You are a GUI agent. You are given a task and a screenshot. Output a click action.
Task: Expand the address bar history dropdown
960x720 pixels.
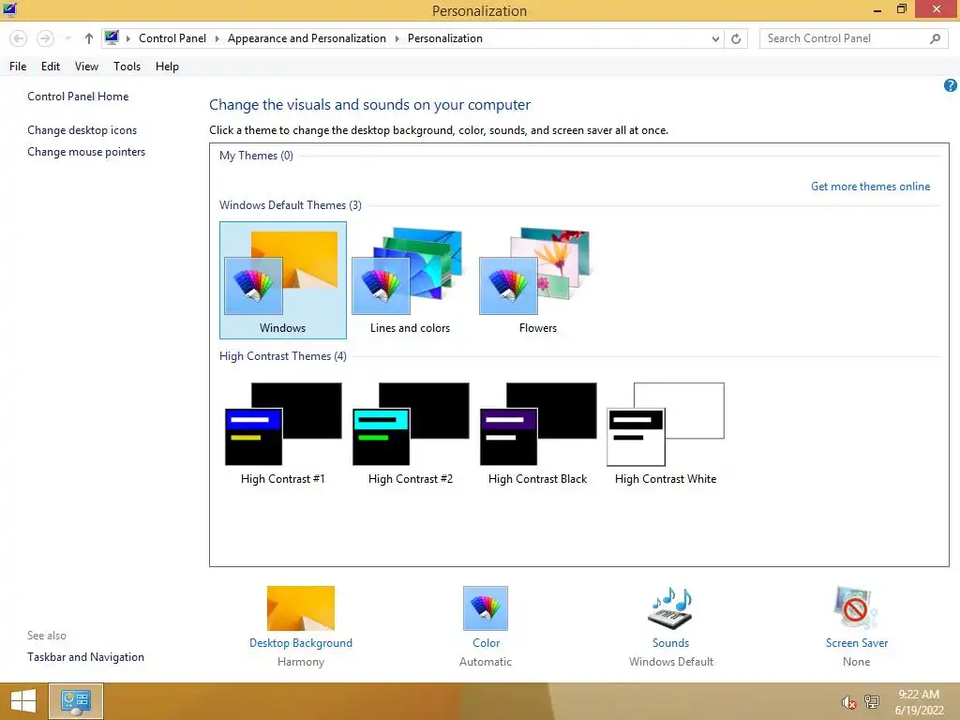point(715,38)
